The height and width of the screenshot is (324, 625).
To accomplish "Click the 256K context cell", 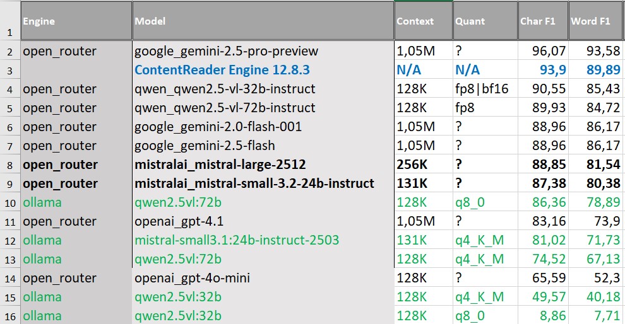I will (422, 165).
